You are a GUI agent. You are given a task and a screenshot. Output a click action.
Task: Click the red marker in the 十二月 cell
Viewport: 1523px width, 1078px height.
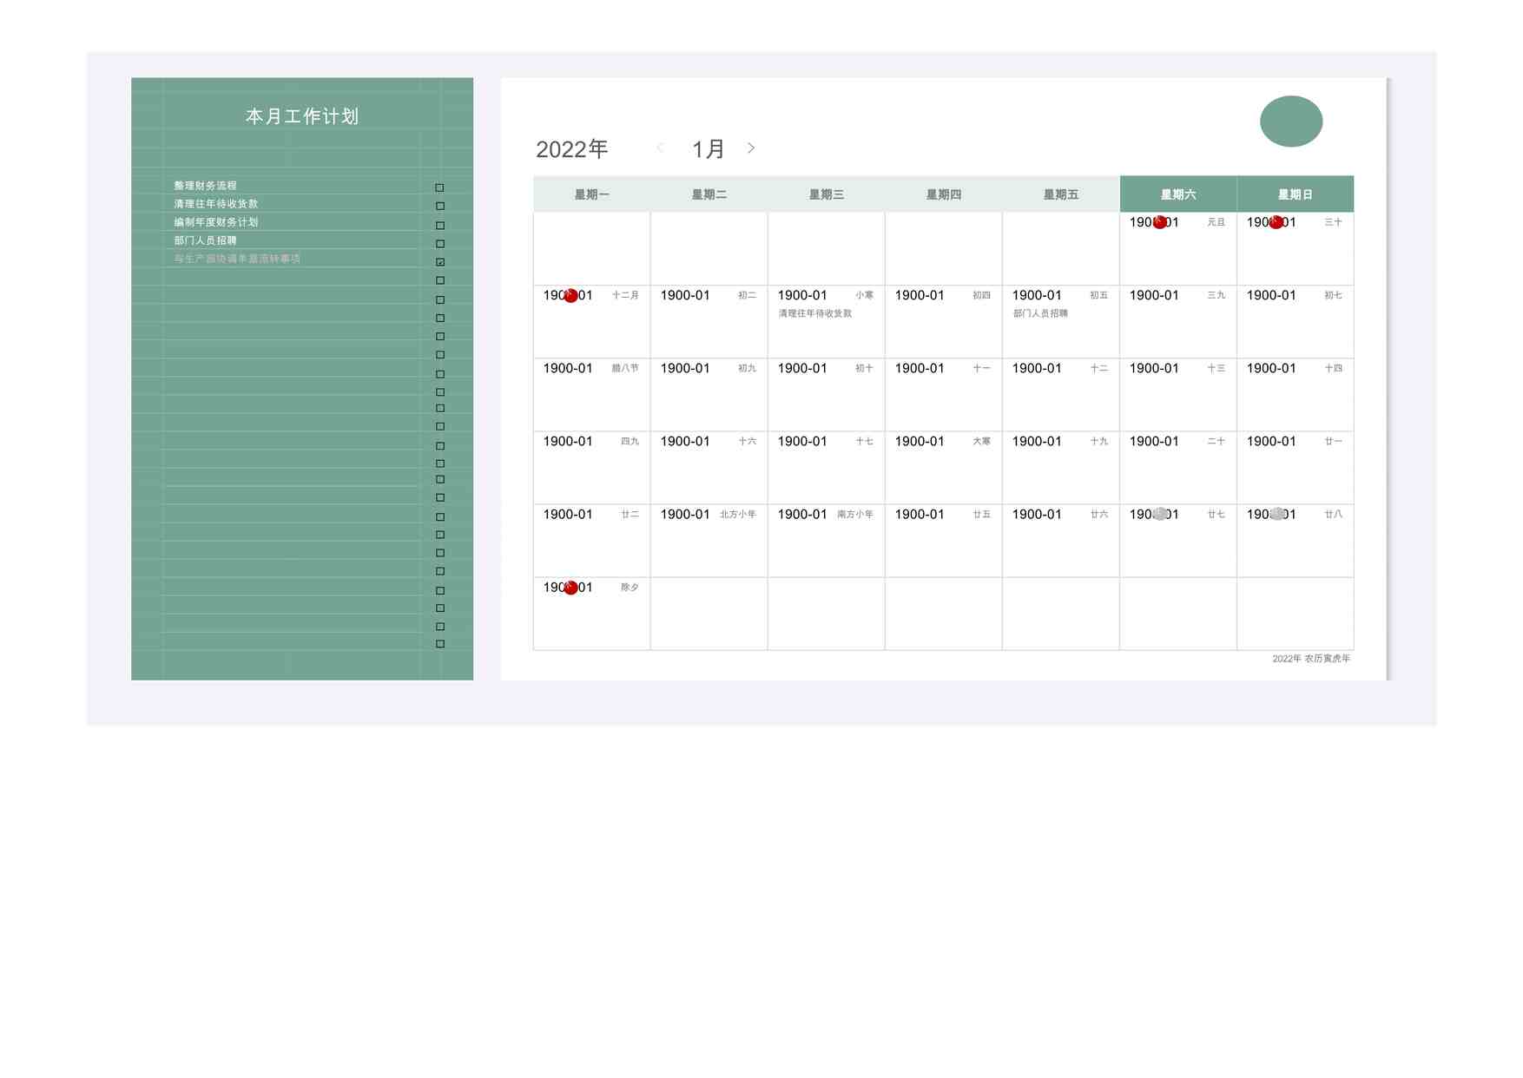coord(570,296)
